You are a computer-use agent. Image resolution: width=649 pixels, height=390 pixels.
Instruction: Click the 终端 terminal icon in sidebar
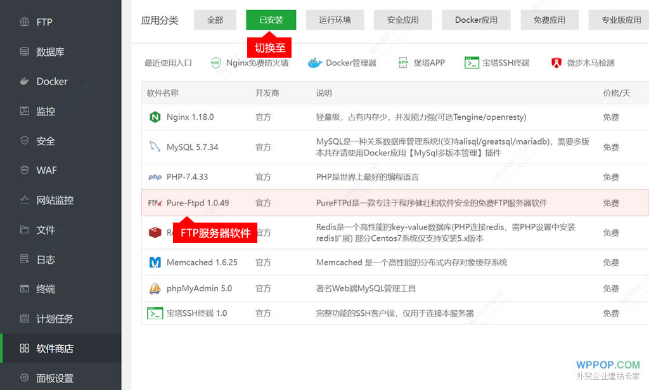(25, 289)
